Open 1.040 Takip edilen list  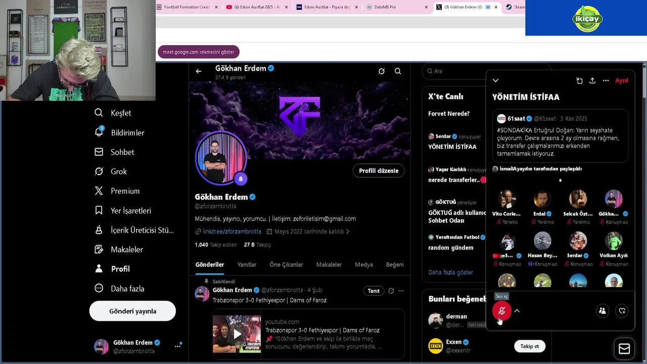(216, 245)
